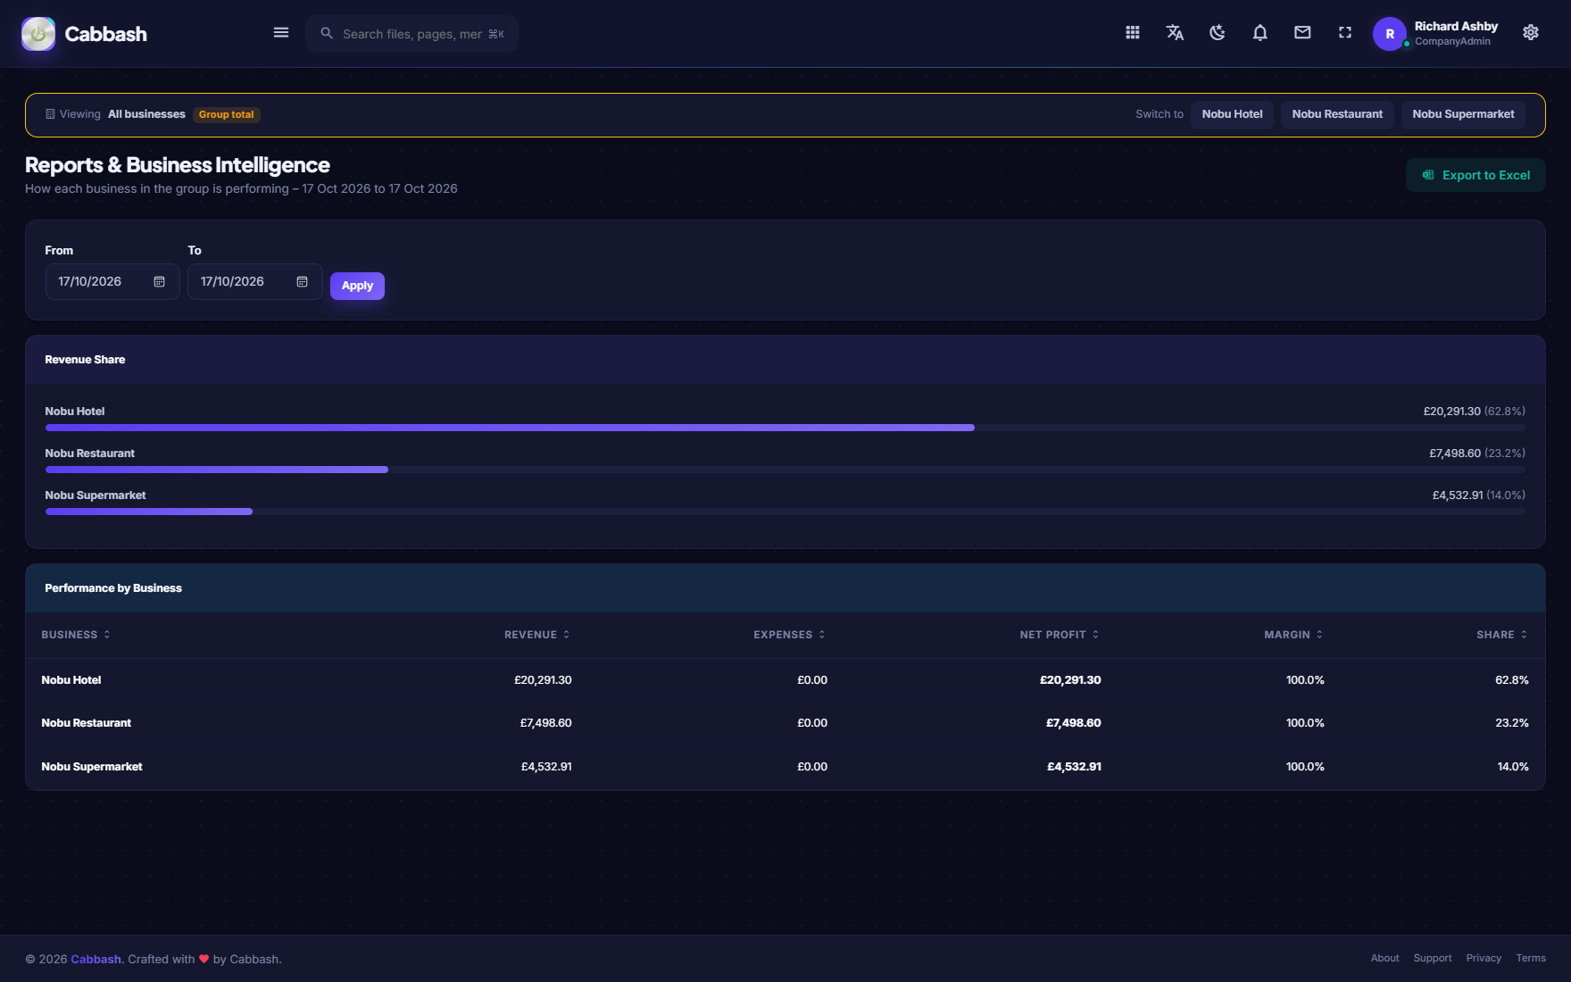Screen dimensions: 1571x982
Task: Open the About footer link
Action: [x=1384, y=958]
